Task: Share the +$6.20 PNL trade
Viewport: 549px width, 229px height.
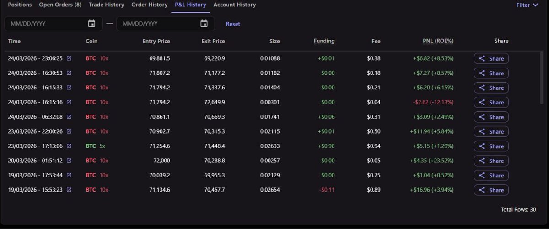Action: coord(491,88)
